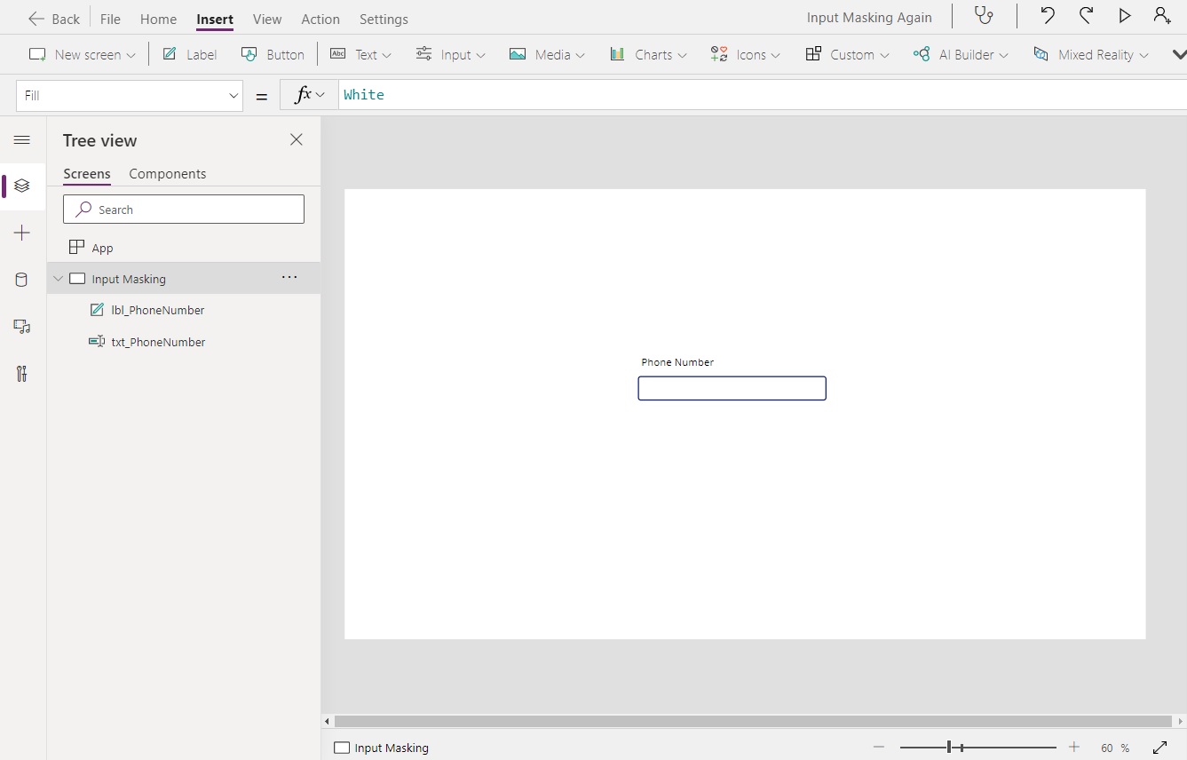Open the Media sidebar icon

click(22, 327)
